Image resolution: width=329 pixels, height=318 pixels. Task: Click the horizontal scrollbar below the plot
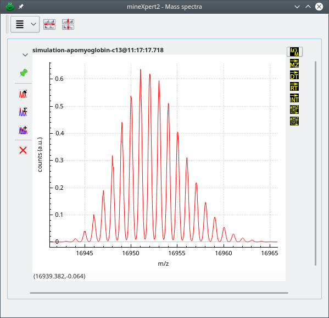click(x=159, y=293)
